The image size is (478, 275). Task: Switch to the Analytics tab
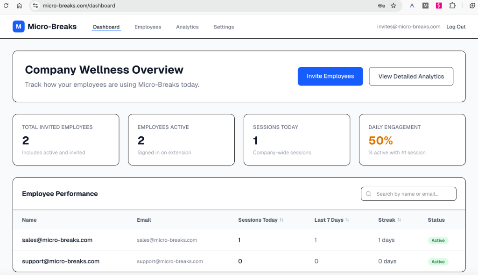(x=187, y=27)
